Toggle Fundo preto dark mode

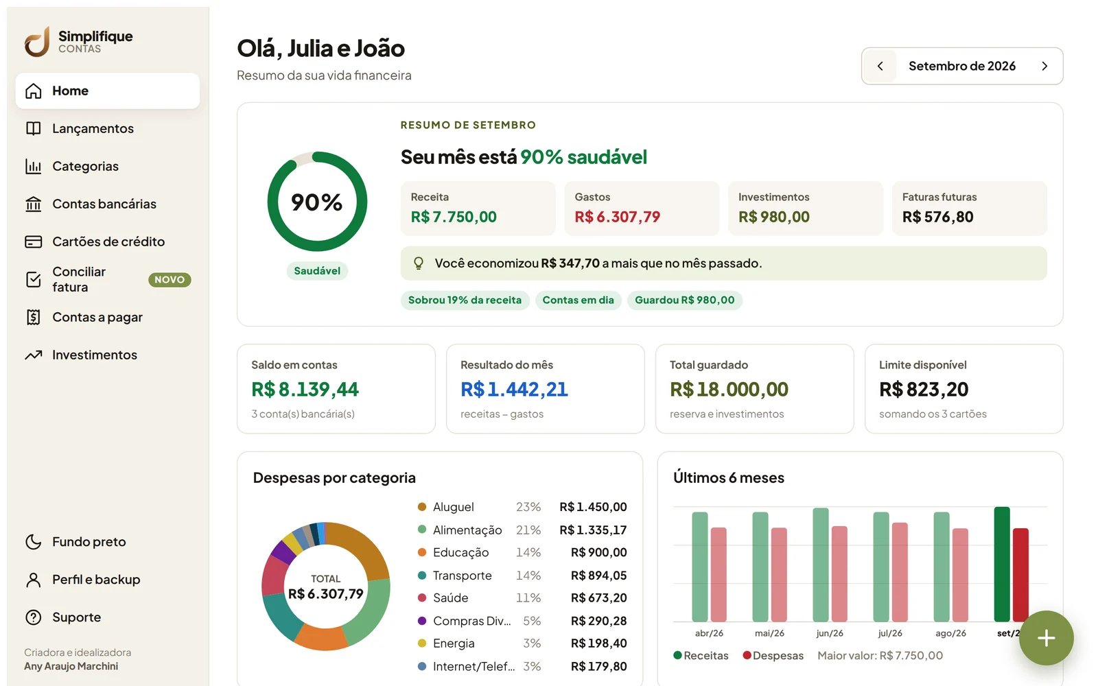coord(108,542)
